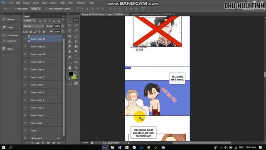Lock transparent pixels of layer
Viewport: 266px width, 150px height.
point(31,32)
